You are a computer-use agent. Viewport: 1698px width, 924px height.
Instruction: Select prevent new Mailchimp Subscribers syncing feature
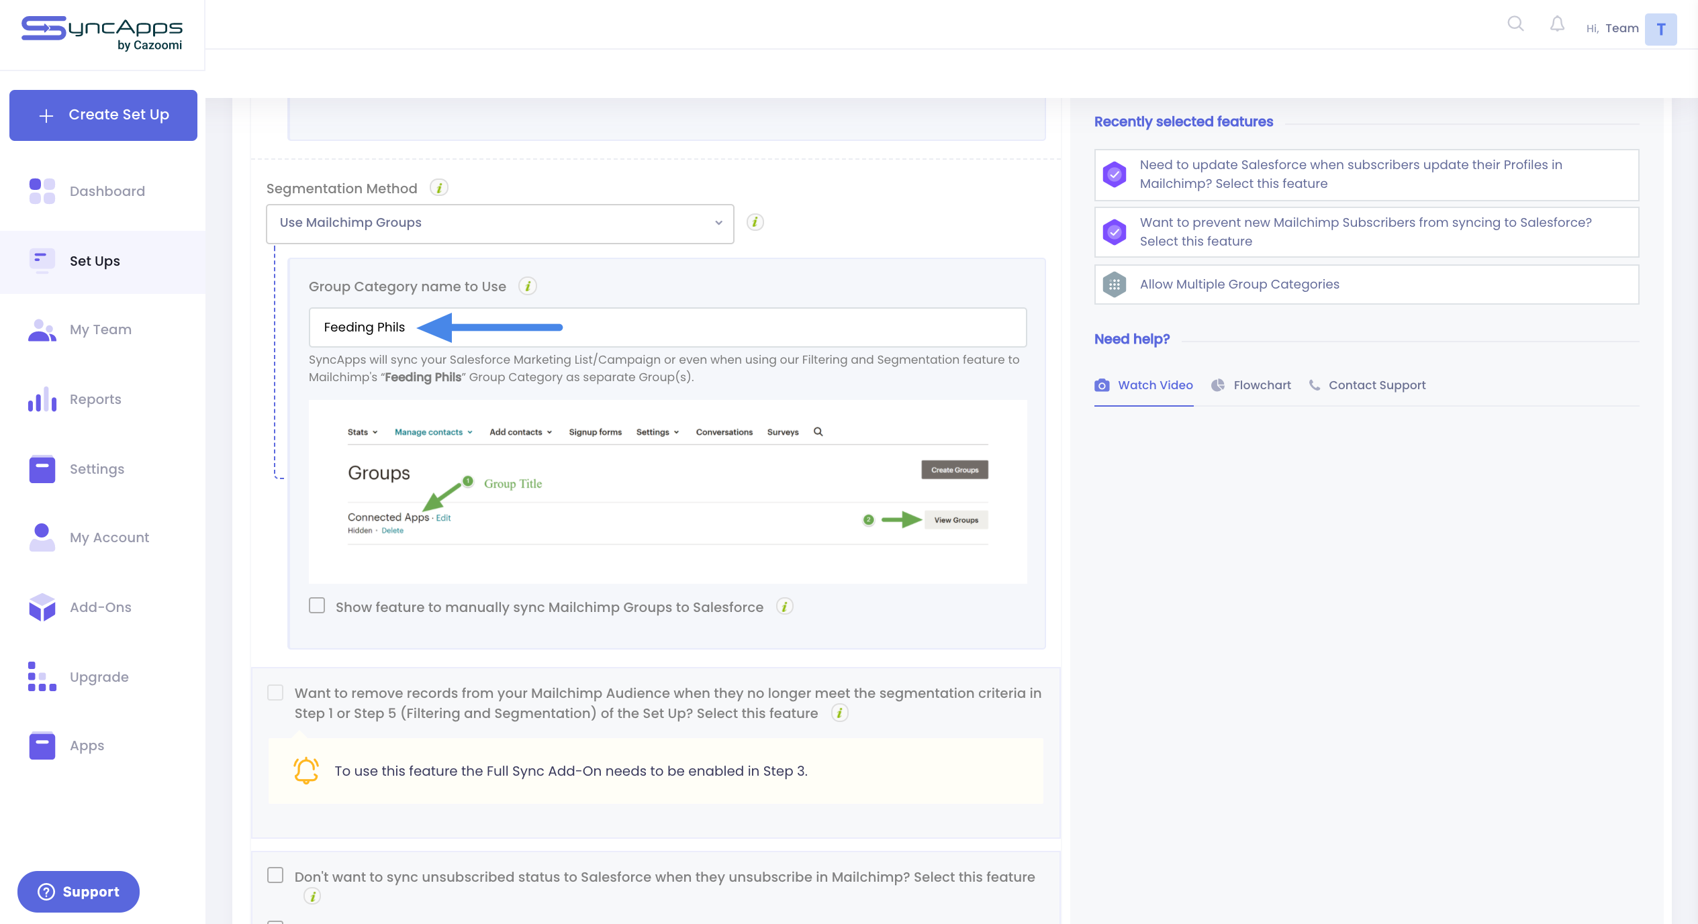tap(1366, 232)
